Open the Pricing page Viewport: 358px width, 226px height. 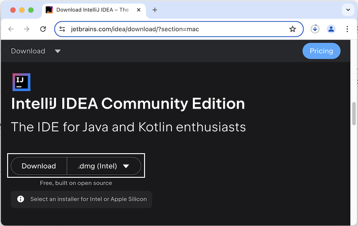(321, 51)
